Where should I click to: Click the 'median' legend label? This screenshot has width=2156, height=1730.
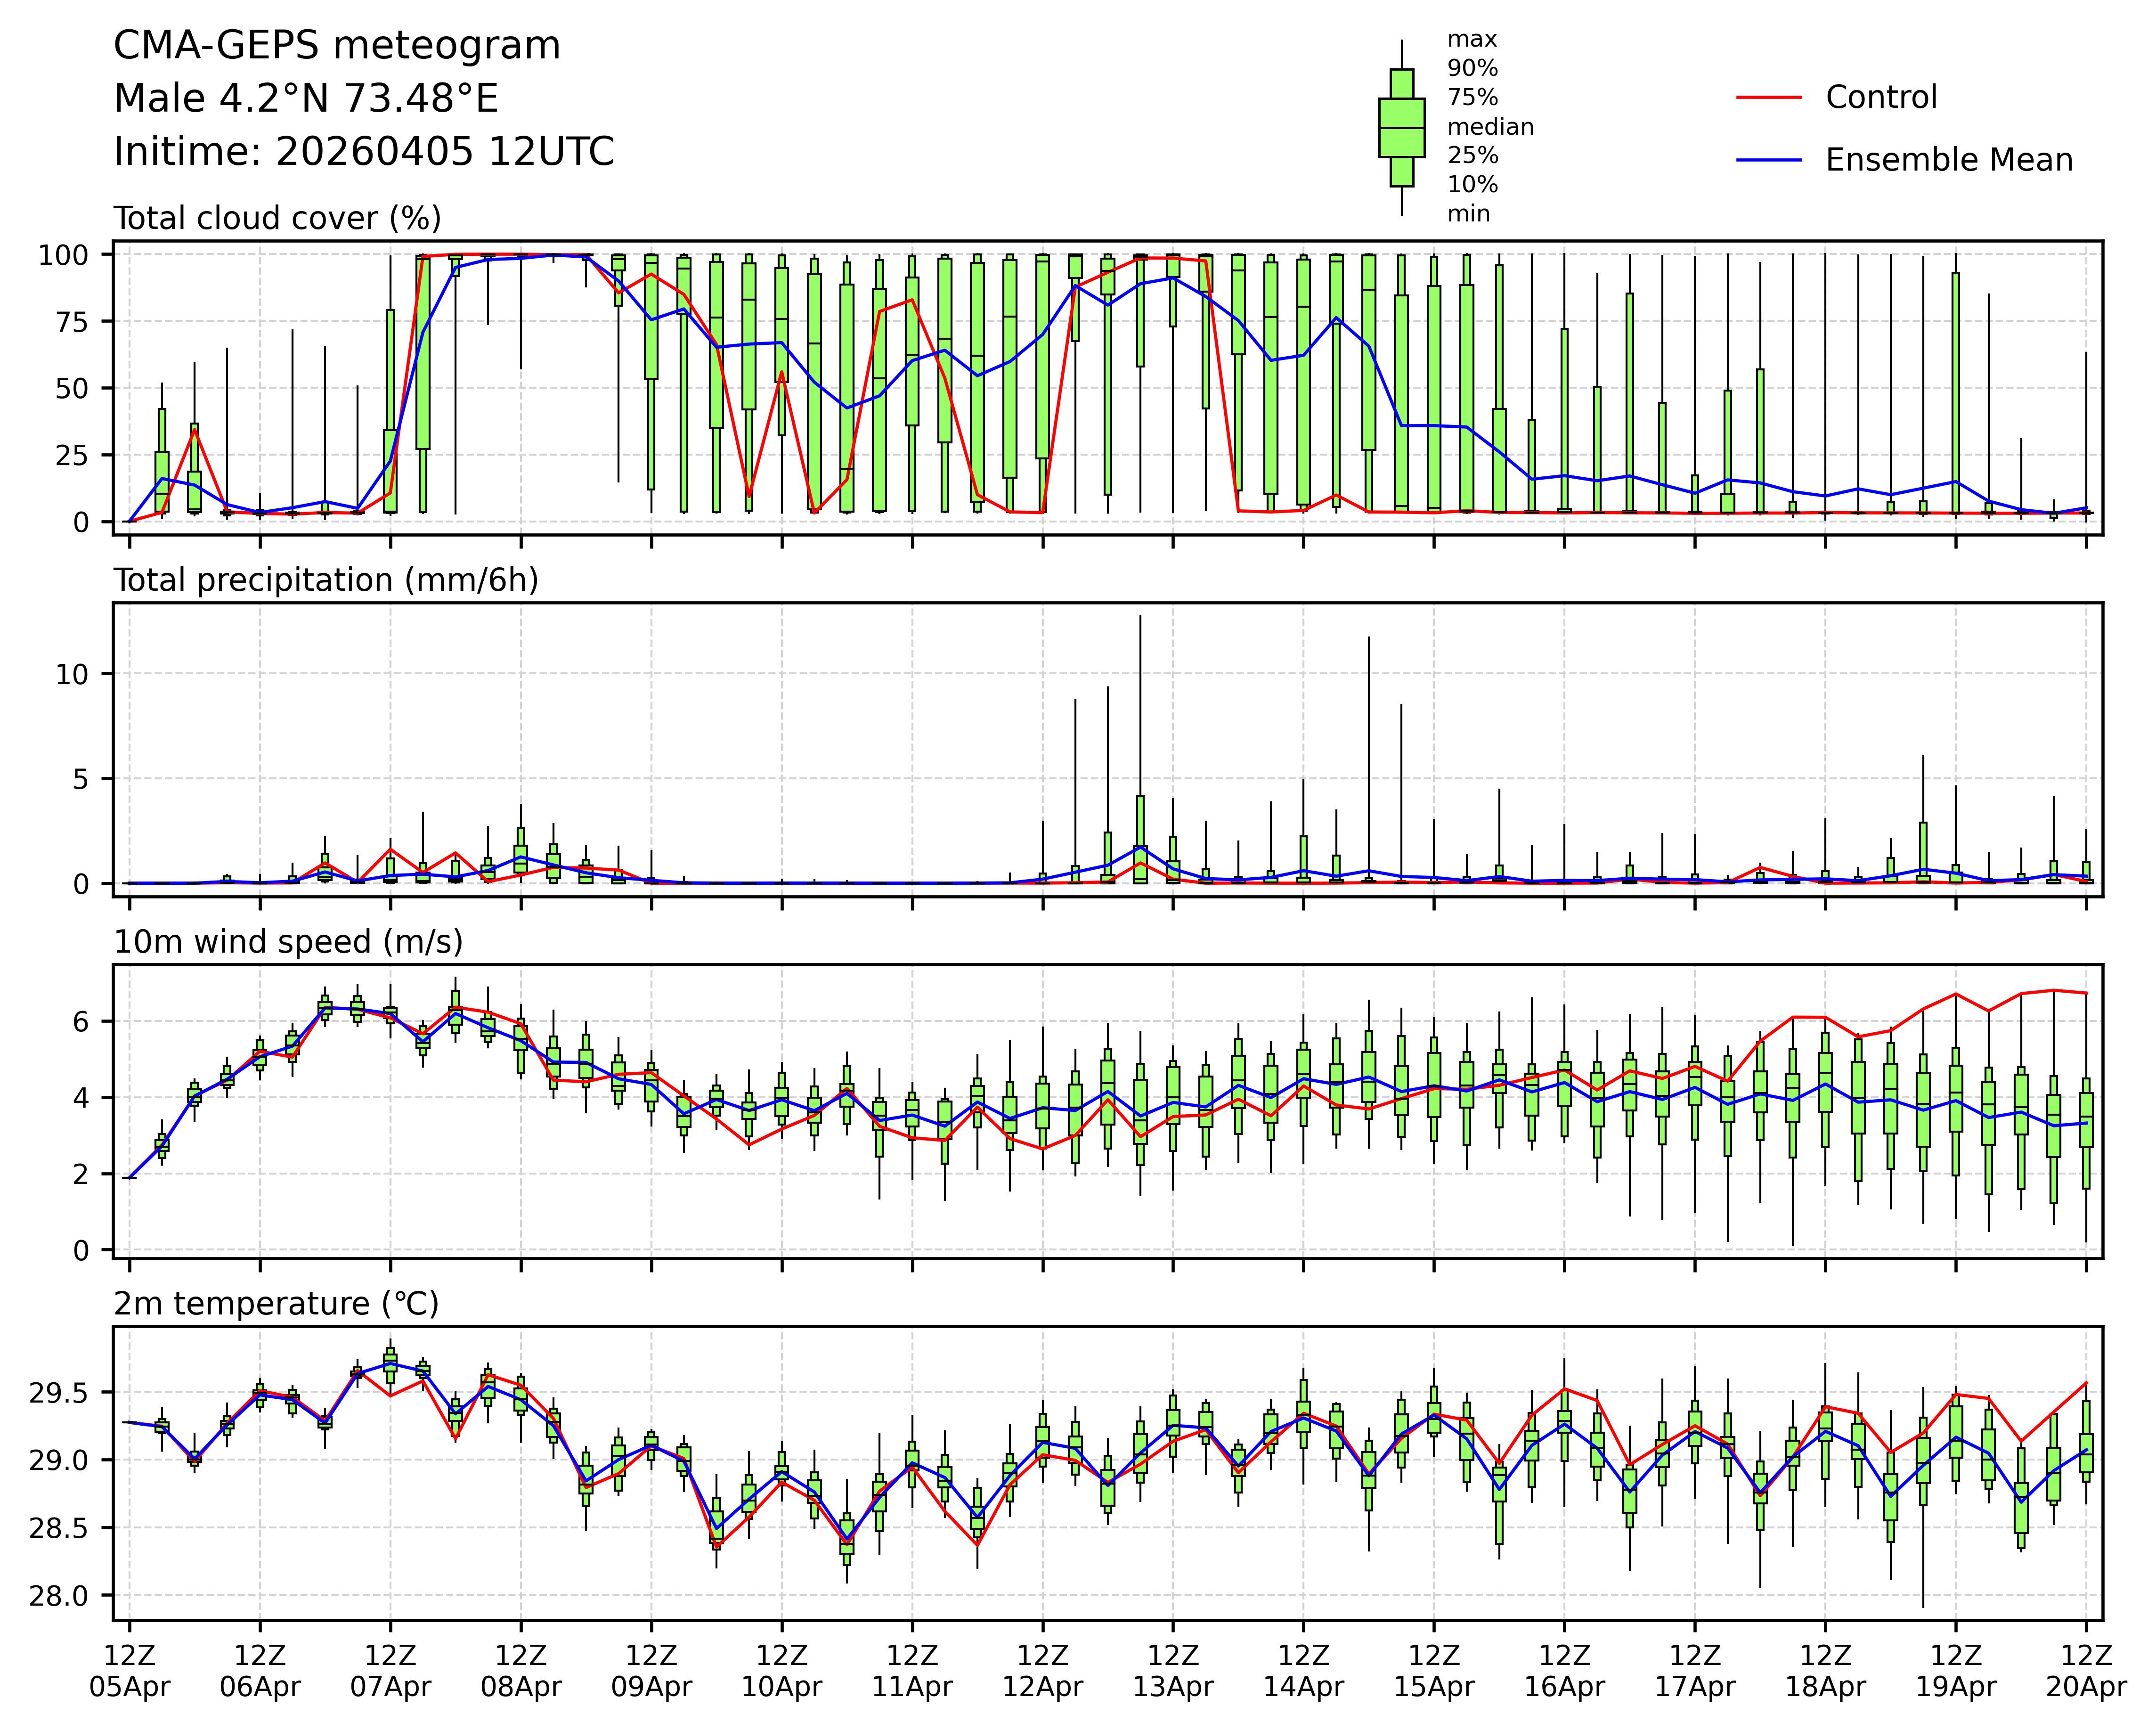[1490, 127]
